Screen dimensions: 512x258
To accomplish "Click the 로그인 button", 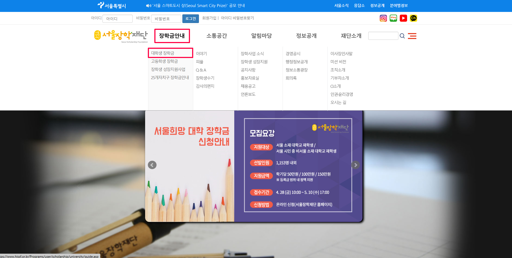I will (x=191, y=19).
